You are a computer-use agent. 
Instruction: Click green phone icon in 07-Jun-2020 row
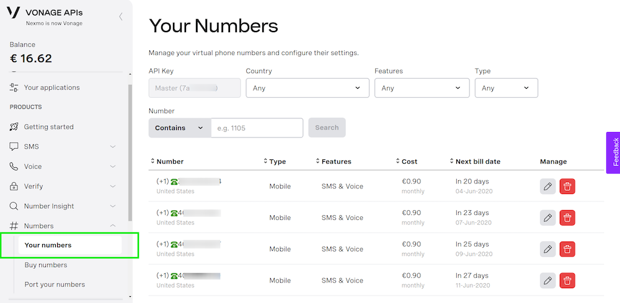coord(174,213)
